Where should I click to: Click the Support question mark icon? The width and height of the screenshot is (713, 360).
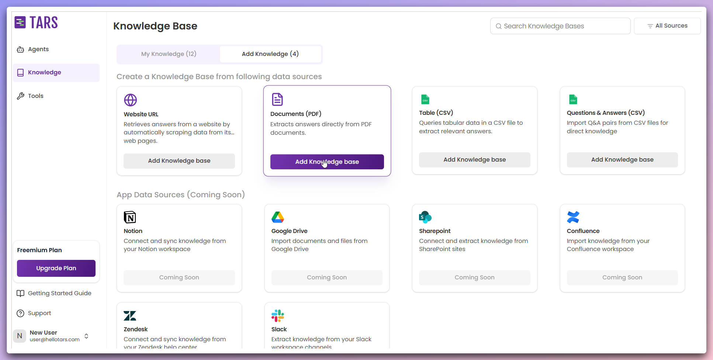pos(20,313)
